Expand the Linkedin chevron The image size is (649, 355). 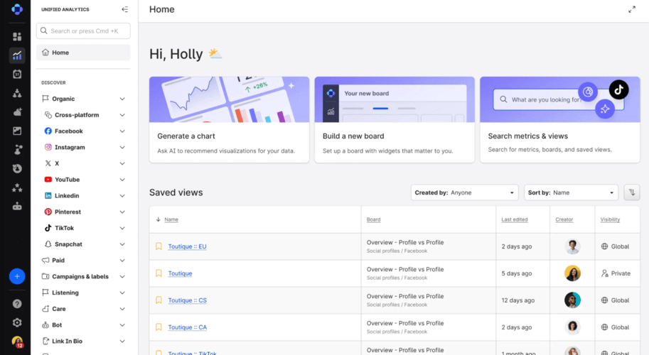(x=122, y=195)
